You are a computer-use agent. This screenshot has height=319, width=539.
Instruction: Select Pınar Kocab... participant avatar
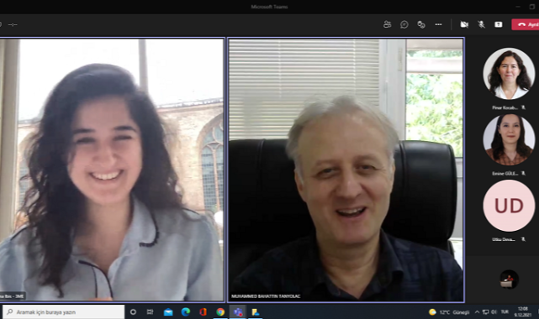click(509, 73)
